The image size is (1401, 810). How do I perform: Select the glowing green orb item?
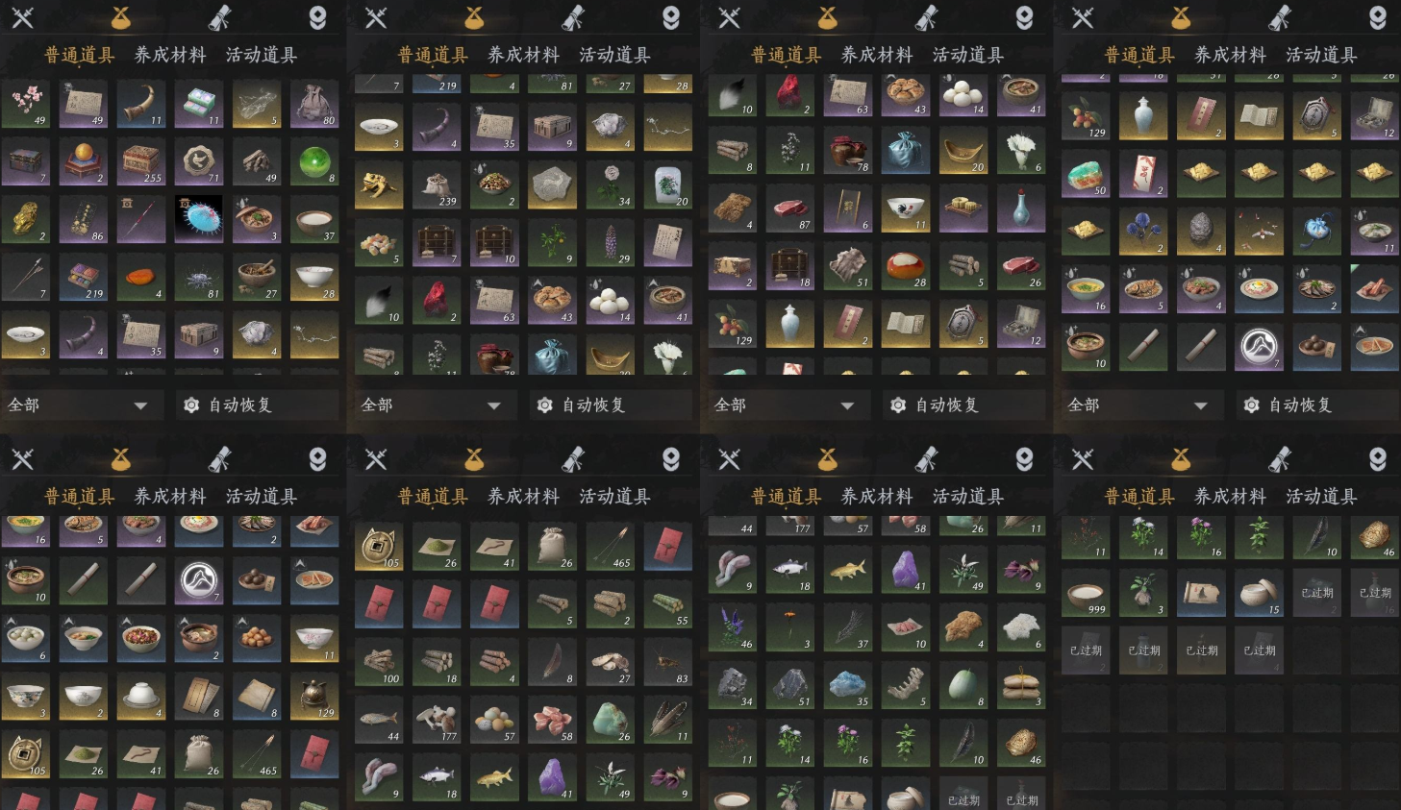point(314,162)
